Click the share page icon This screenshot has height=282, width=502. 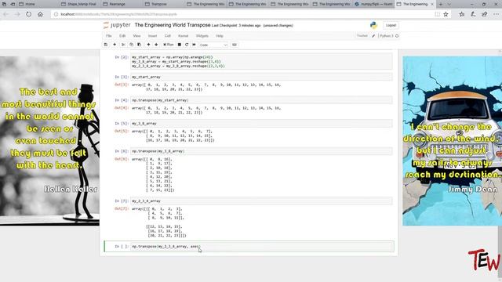[x=485, y=14]
